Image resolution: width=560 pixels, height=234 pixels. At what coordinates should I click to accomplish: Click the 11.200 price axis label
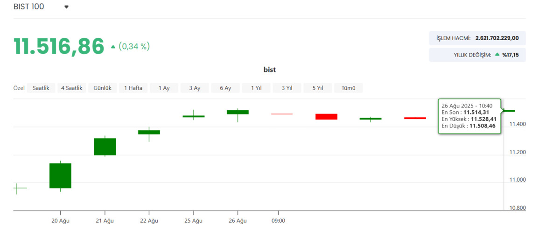pos(518,152)
